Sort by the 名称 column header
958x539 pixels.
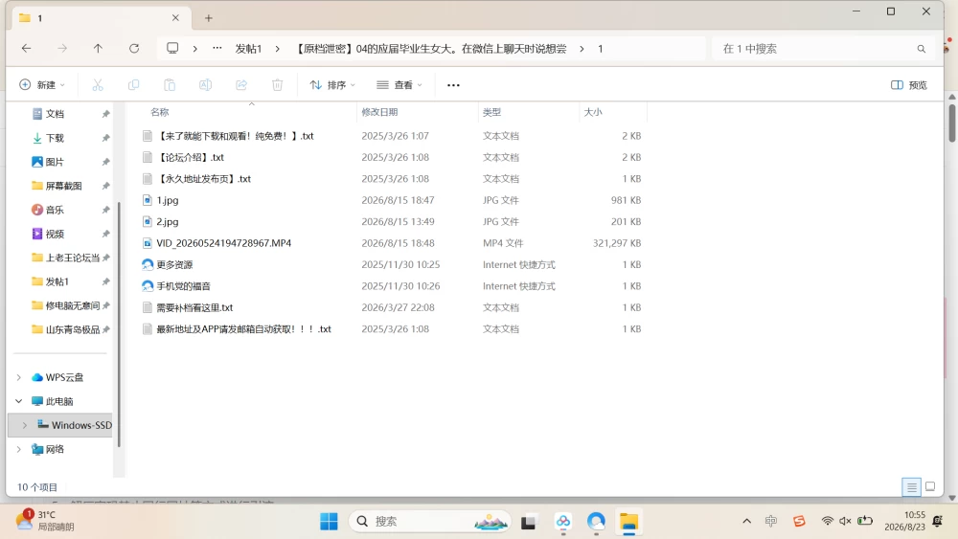[159, 112]
